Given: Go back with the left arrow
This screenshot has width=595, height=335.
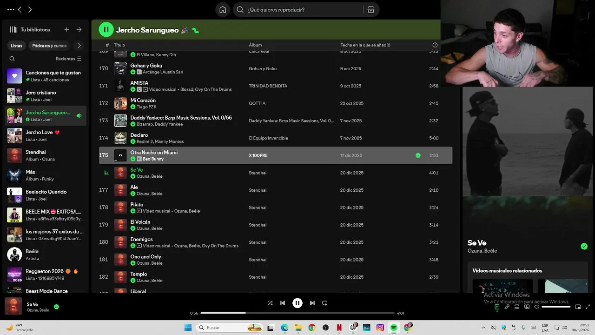Looking at the screenshot, I should pyautogui.click(x=20, y=10).
